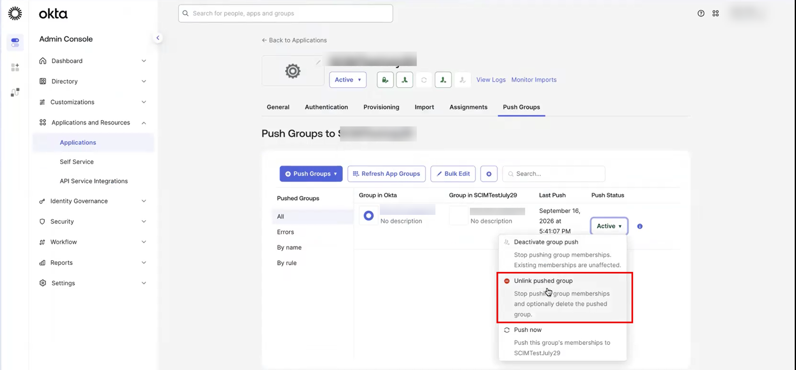Click the pencil icon to edit app logo
The width and height of the screenshot is (796, 370).
318,62
